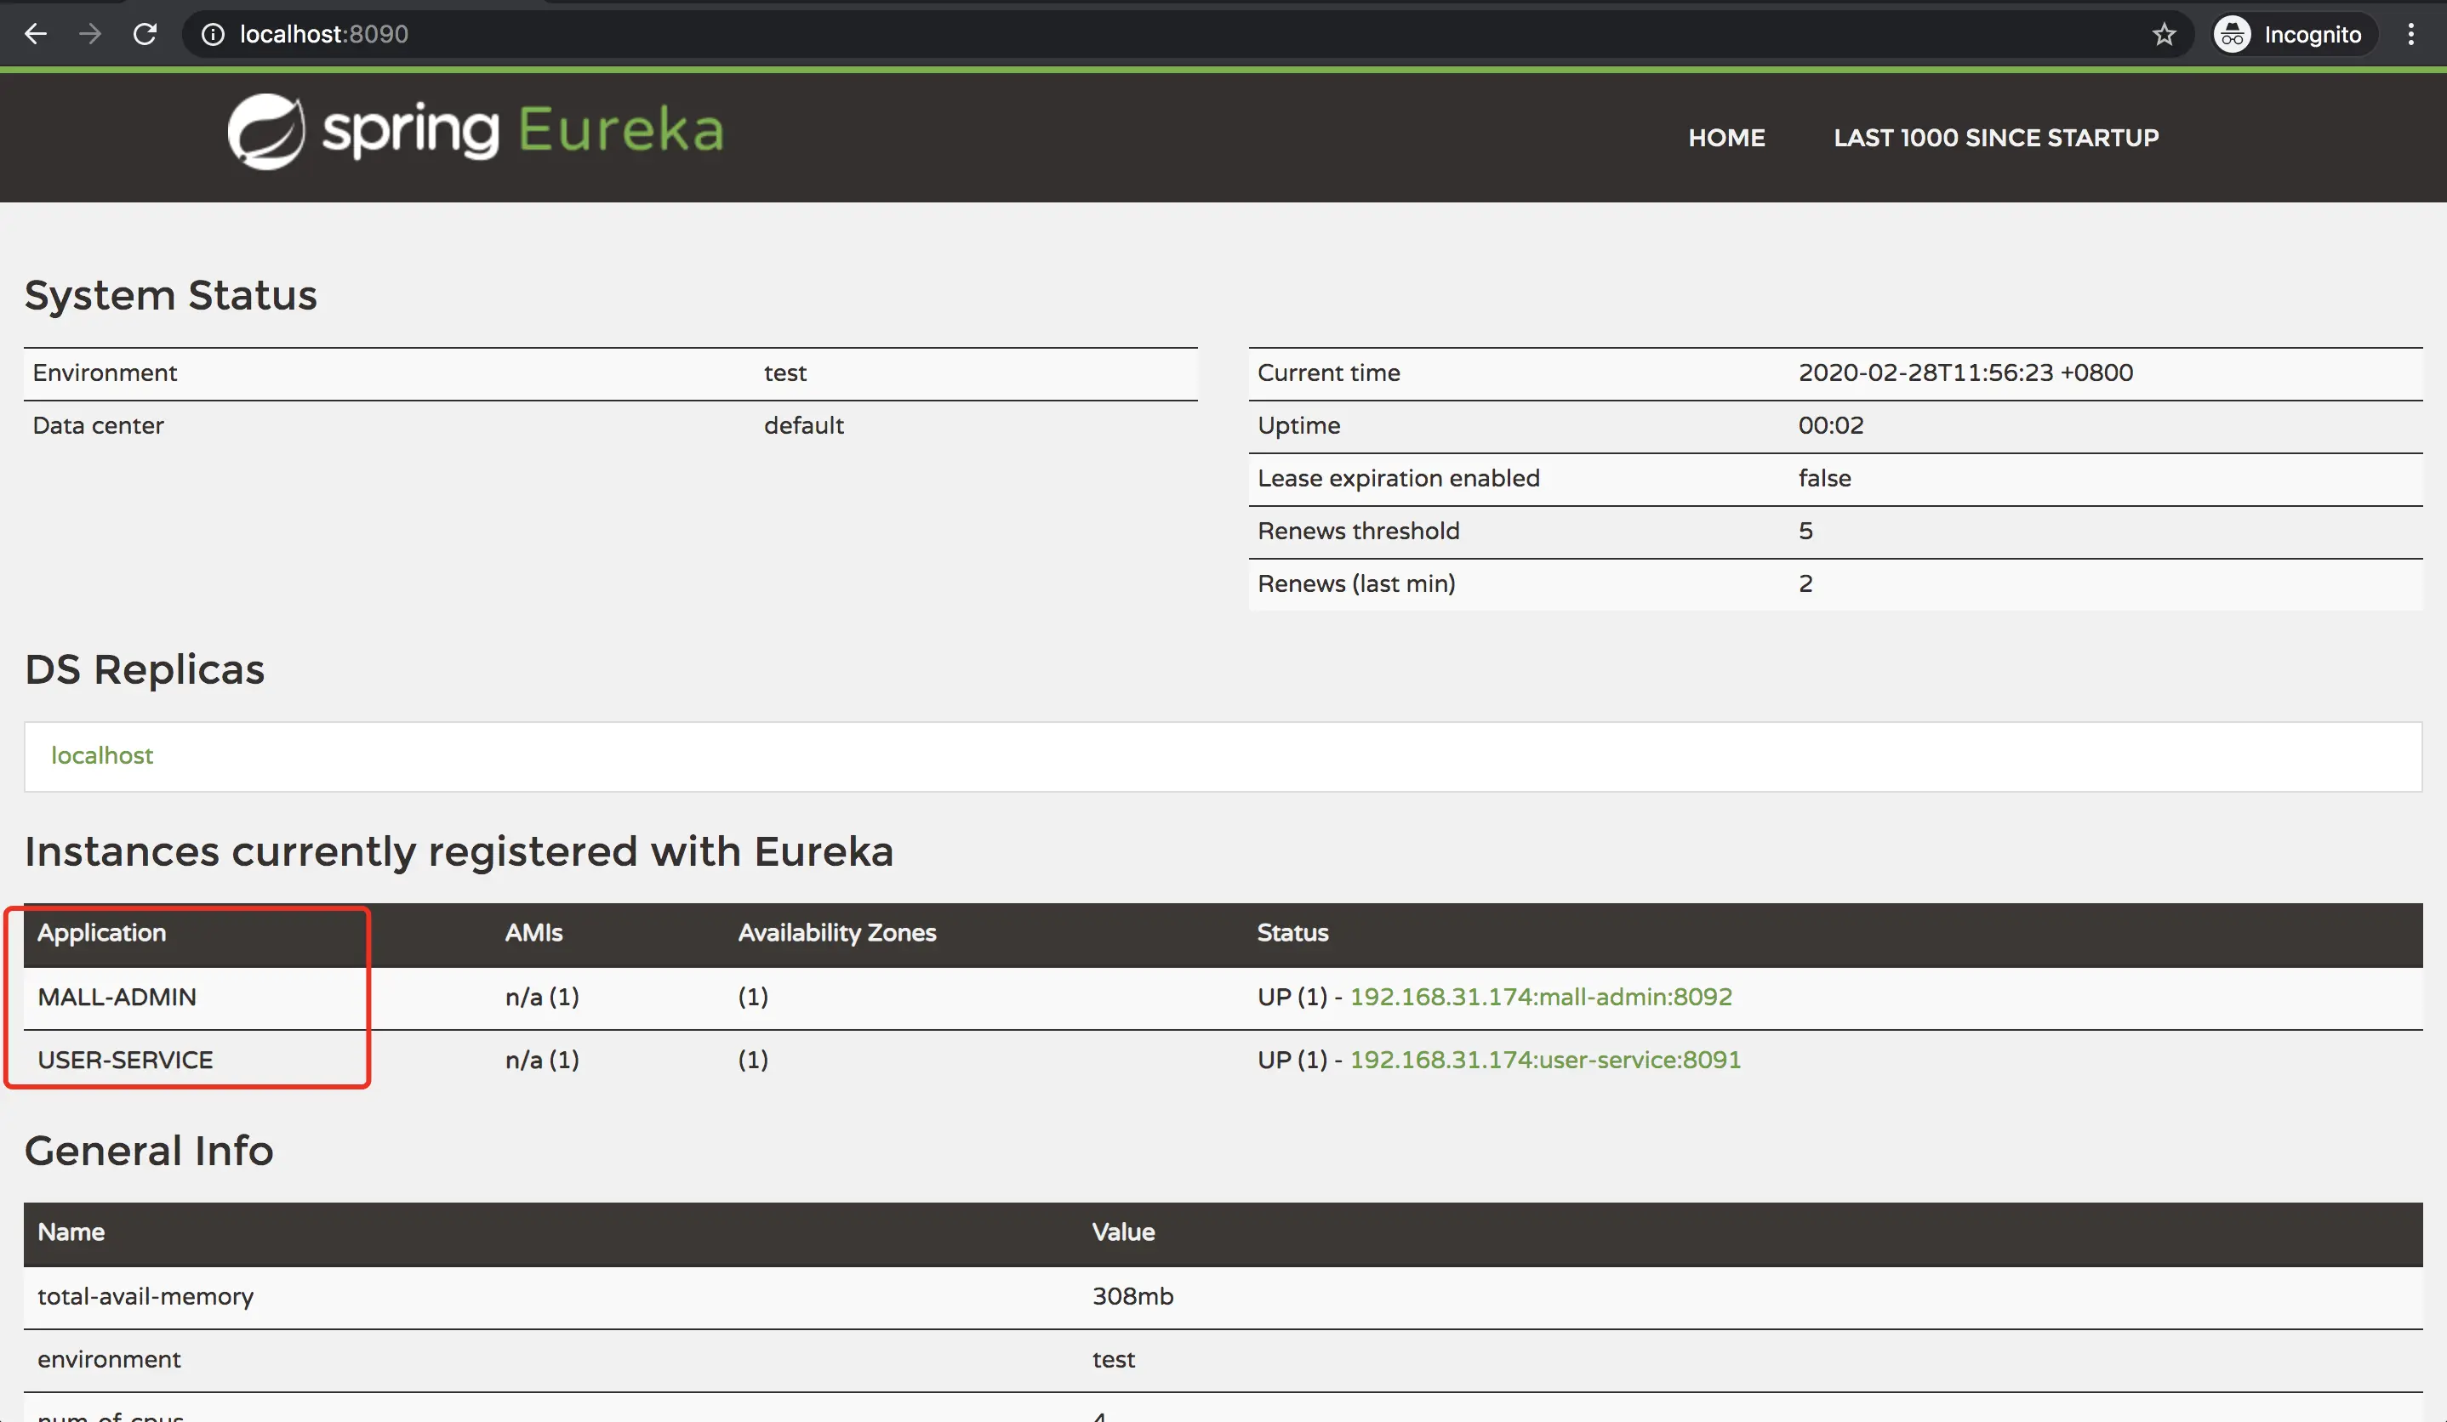Click the localhost replica link
This screenshot has width=2447, height=1422.
[102, 755]
